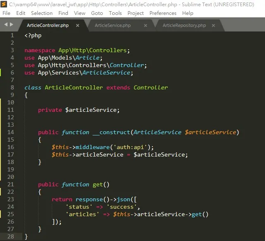Open the Preferences menu
Image resolution: width=265 pixels, height=241 pixels.
click(x=163, y=13)
